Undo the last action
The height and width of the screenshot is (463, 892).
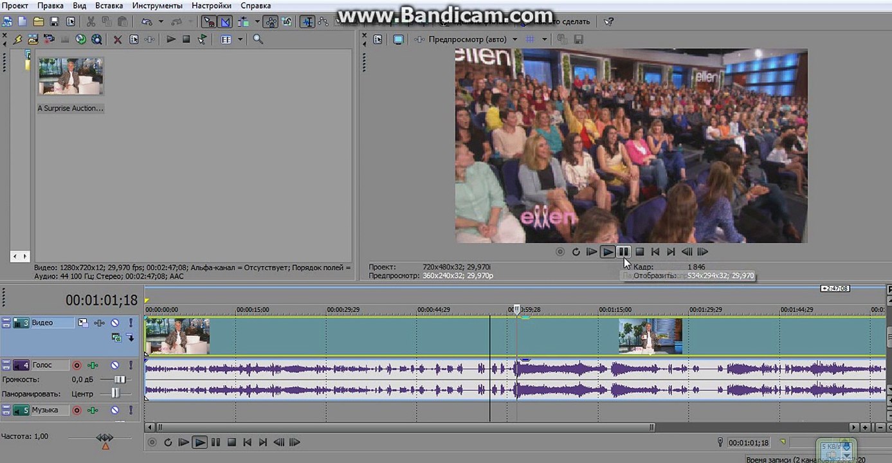point(147,22)
